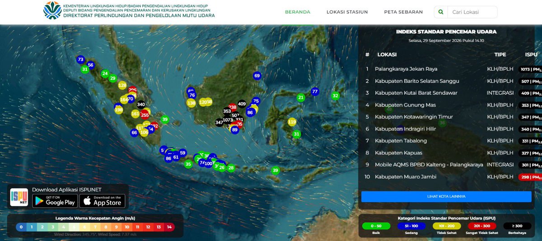Viewport: 542px width, 241px height.
Task: Click the Mobile AQMS BPBD Kalteng - Palangkaraya row
Action: click(x=452, y=165)
